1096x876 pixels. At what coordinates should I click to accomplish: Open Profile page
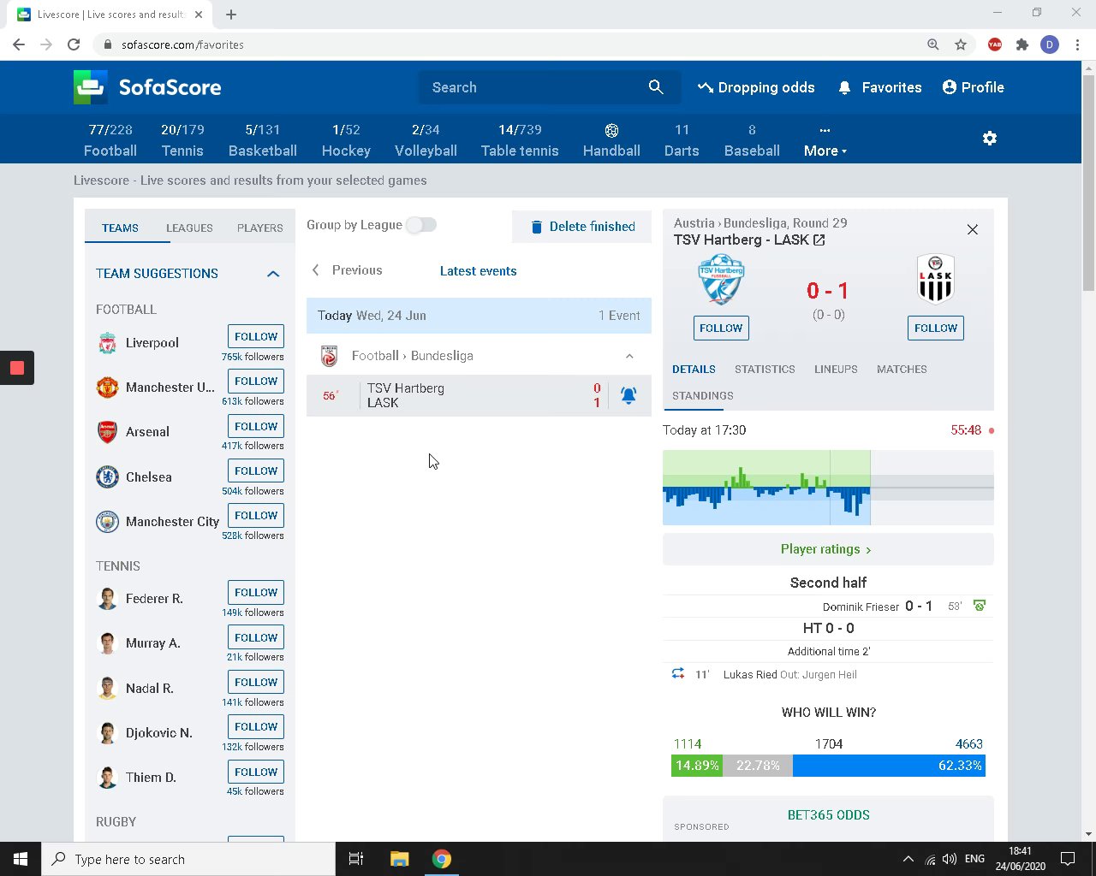(974, 87)
